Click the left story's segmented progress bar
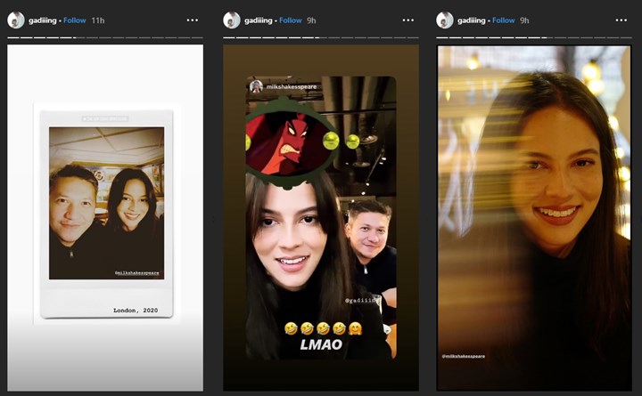 pos(105,38)
